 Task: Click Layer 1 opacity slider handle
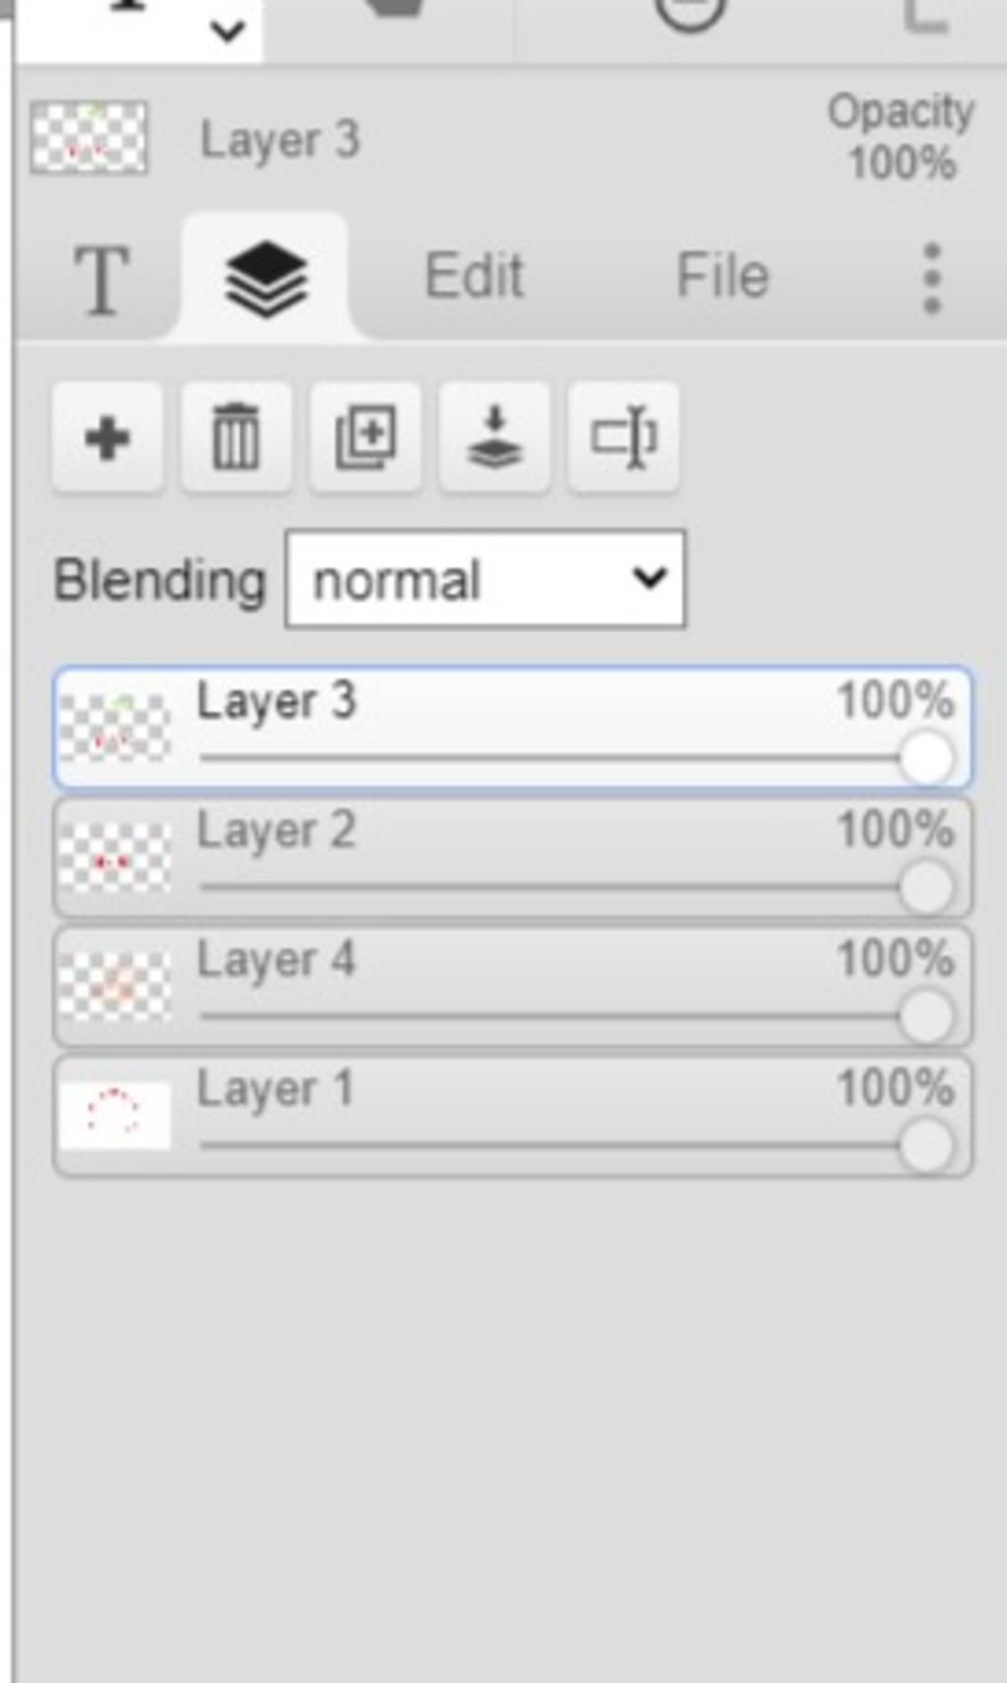coord(926,1146)
